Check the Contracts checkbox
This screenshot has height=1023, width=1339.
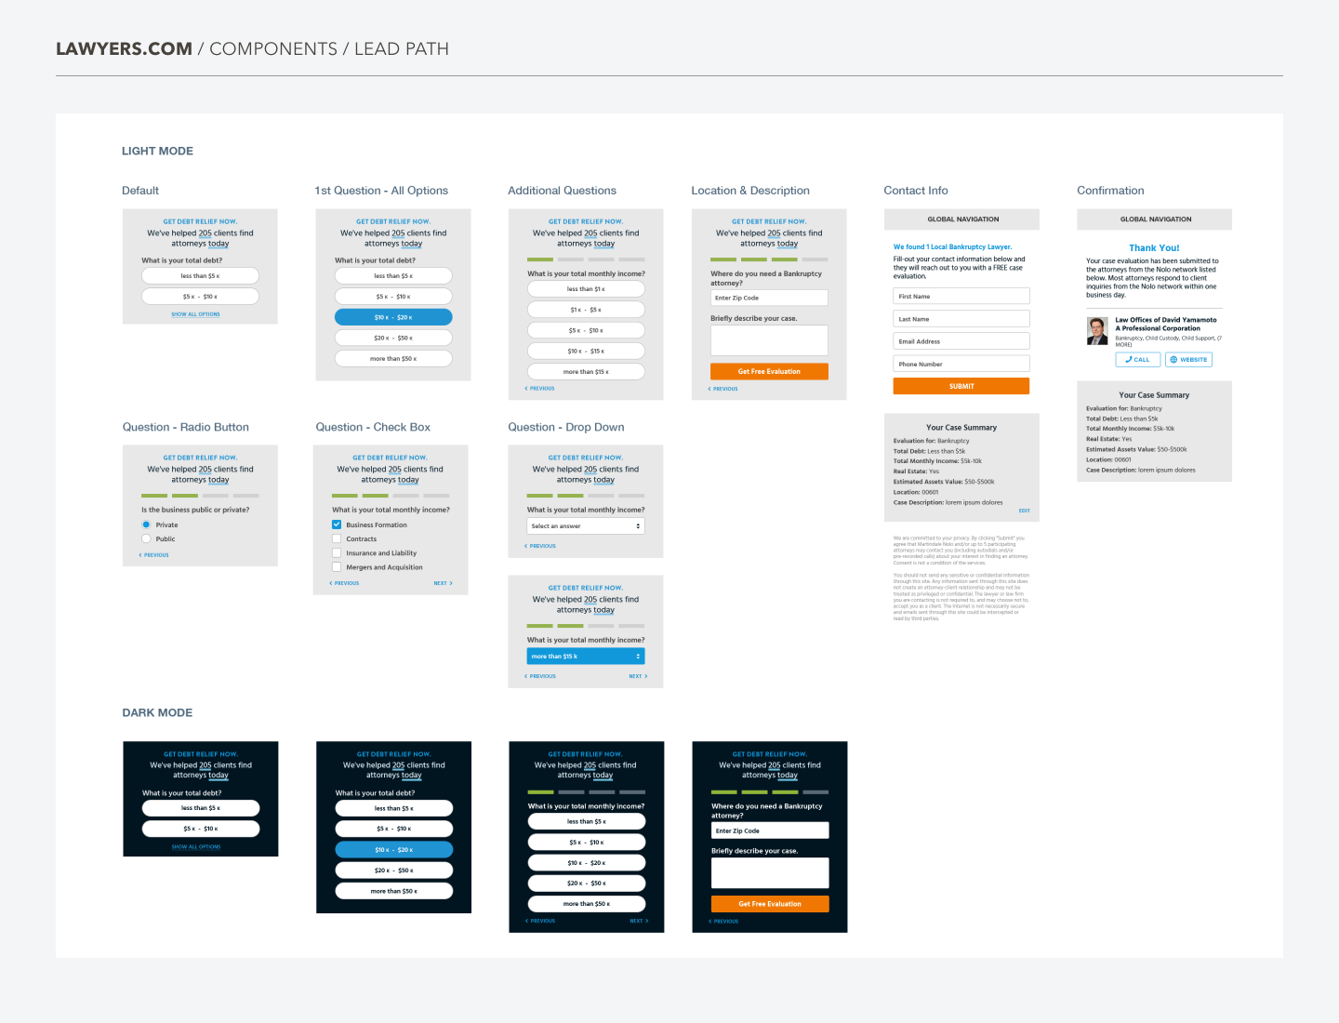coord(337,538)
